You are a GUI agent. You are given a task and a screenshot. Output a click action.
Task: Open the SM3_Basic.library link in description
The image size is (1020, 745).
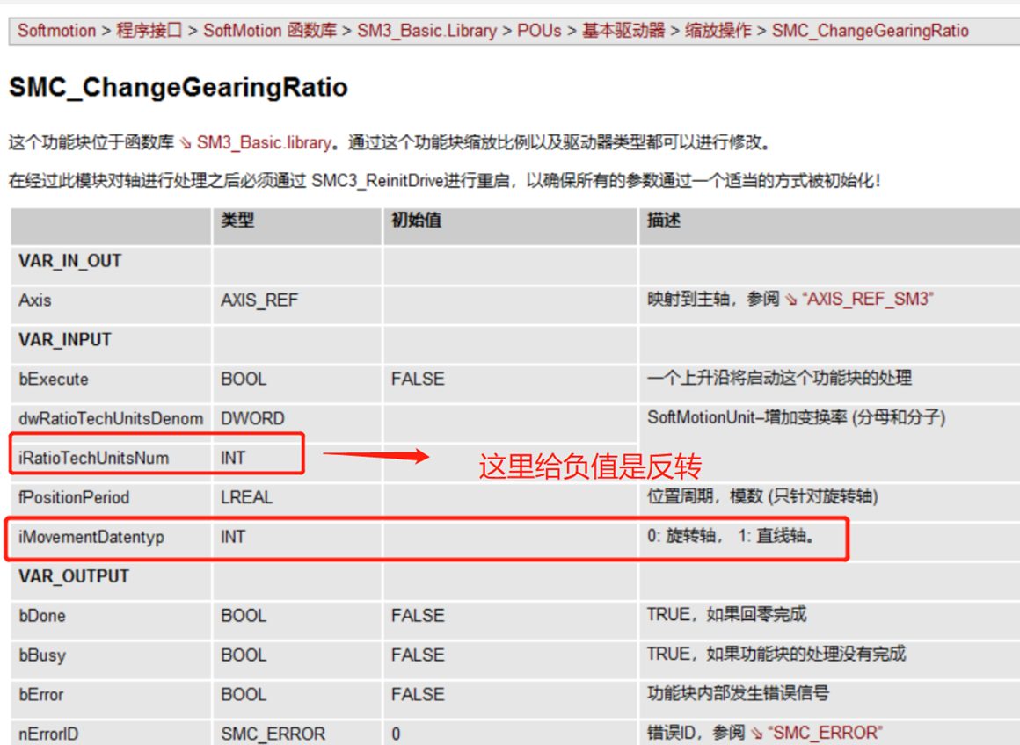[x=264, y=142]
